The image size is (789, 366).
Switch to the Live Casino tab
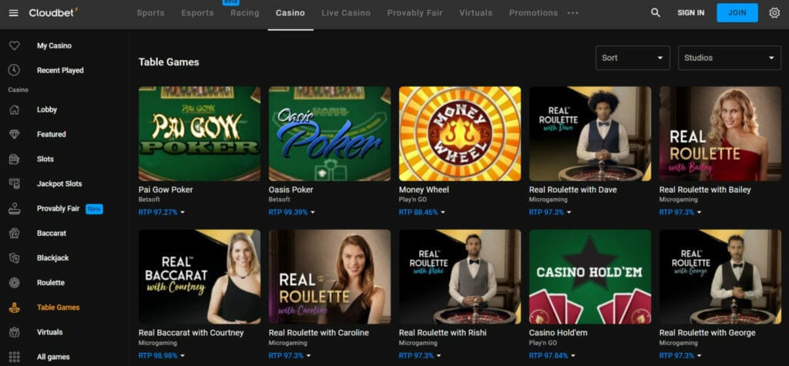(x=346, y=13)
